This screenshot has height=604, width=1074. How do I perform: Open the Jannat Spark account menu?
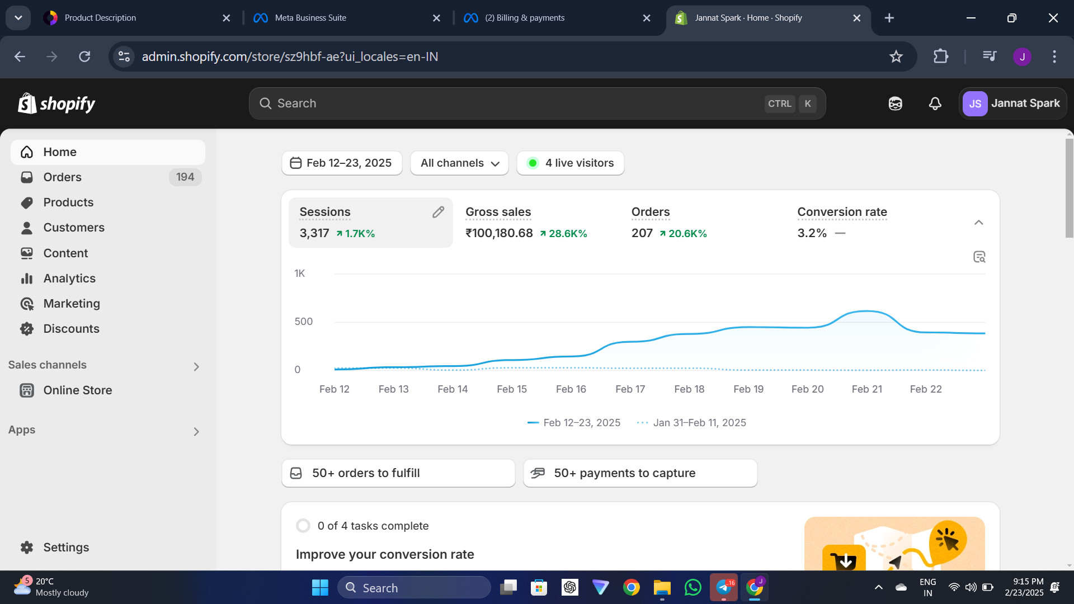click(1012, 103)
